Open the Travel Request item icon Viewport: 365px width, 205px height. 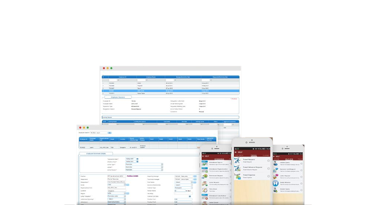coord(237,160)
